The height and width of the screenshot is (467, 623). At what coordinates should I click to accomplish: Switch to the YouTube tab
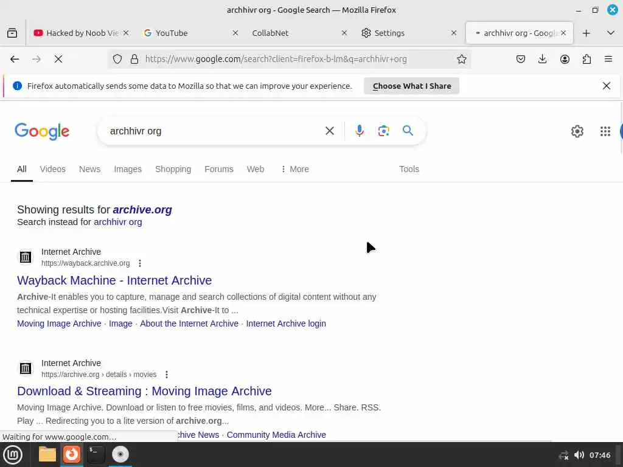pyautogui.click(x=172, y=33)
